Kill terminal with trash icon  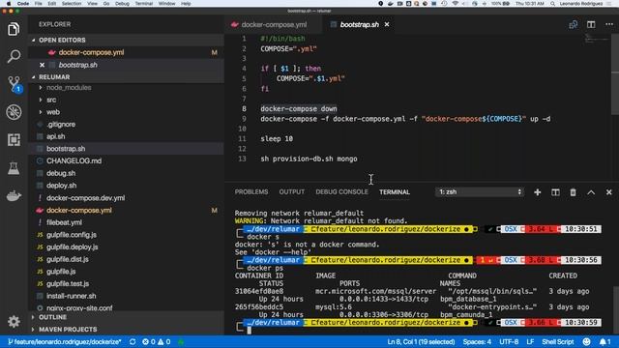click(573, 192)
